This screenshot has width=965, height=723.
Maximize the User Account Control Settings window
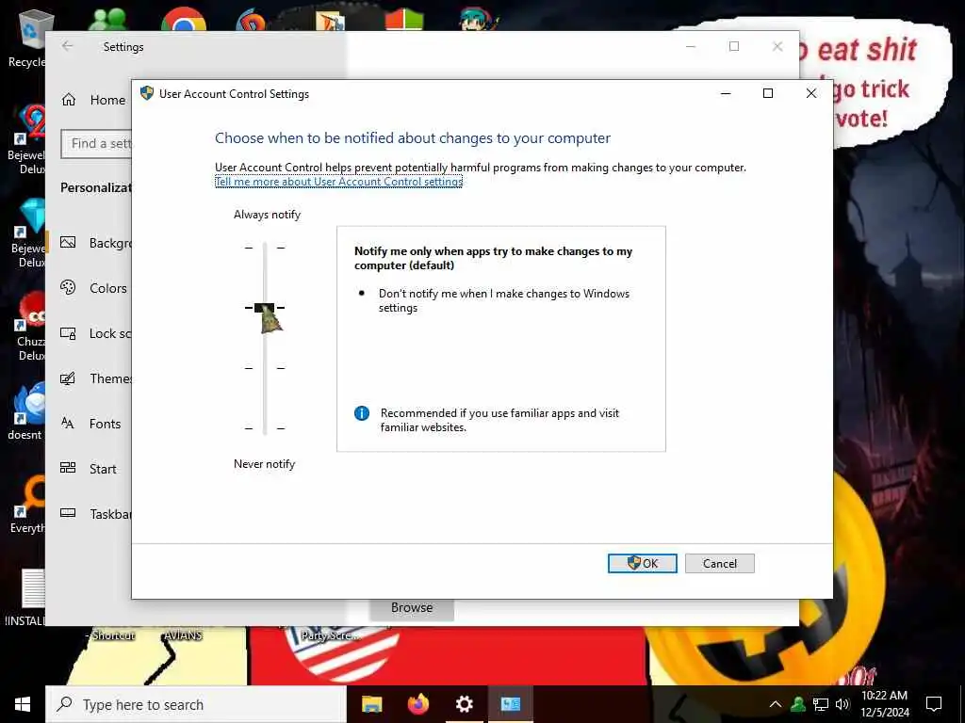(768, 93)
